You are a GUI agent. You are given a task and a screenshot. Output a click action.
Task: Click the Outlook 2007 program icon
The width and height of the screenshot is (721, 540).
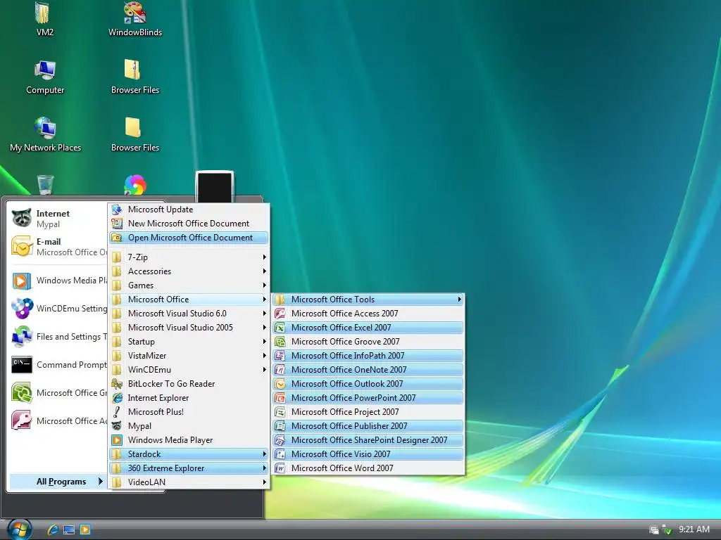click(x=280, y=384)
